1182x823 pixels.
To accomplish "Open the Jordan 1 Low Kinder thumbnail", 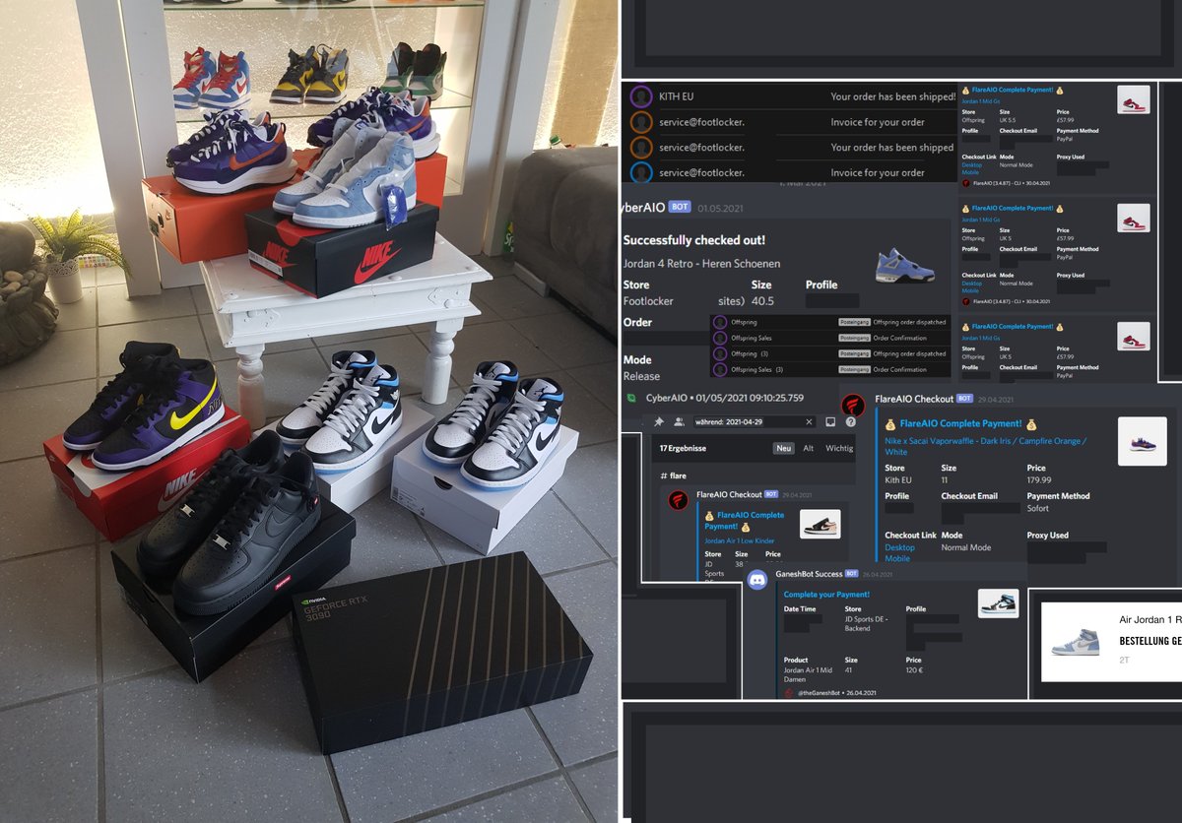I will [x=820, y=524].
